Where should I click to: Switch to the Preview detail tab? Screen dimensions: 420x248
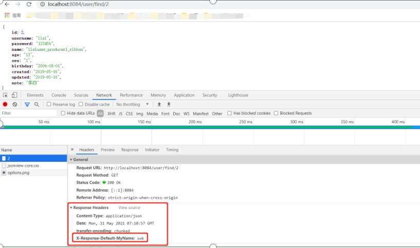pos(107,150)
